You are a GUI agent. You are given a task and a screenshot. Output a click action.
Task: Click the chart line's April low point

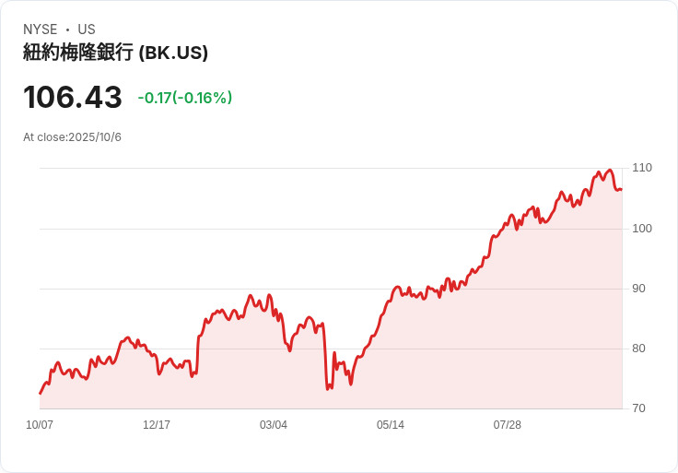pos(328,388)
